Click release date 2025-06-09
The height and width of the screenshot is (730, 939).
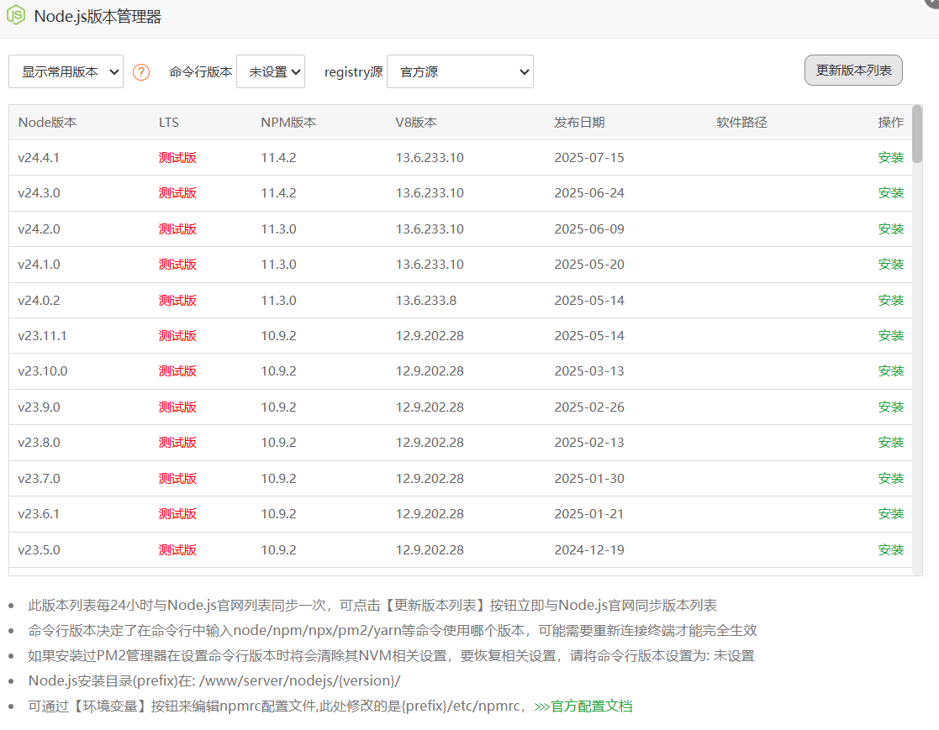click(x=589, y=228)
